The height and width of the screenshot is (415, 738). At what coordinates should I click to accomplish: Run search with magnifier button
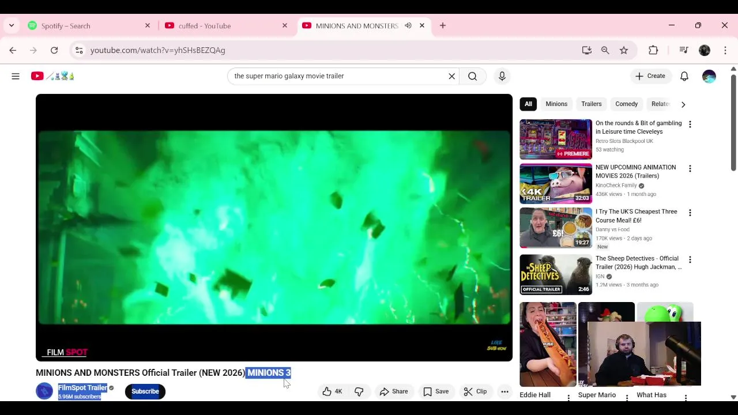pyautogui.click(x=472, y=76)
